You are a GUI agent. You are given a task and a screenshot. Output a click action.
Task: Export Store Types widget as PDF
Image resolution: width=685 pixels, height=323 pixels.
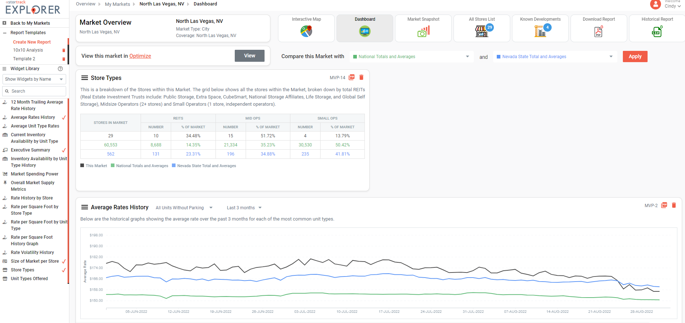[x=351, y=77]
